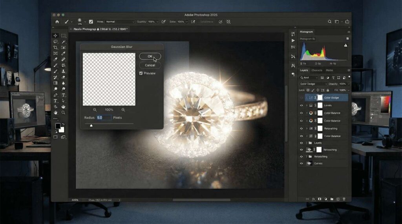Hide the Levels layer
This screenshot has height=224, width=402.
(301, 106)
